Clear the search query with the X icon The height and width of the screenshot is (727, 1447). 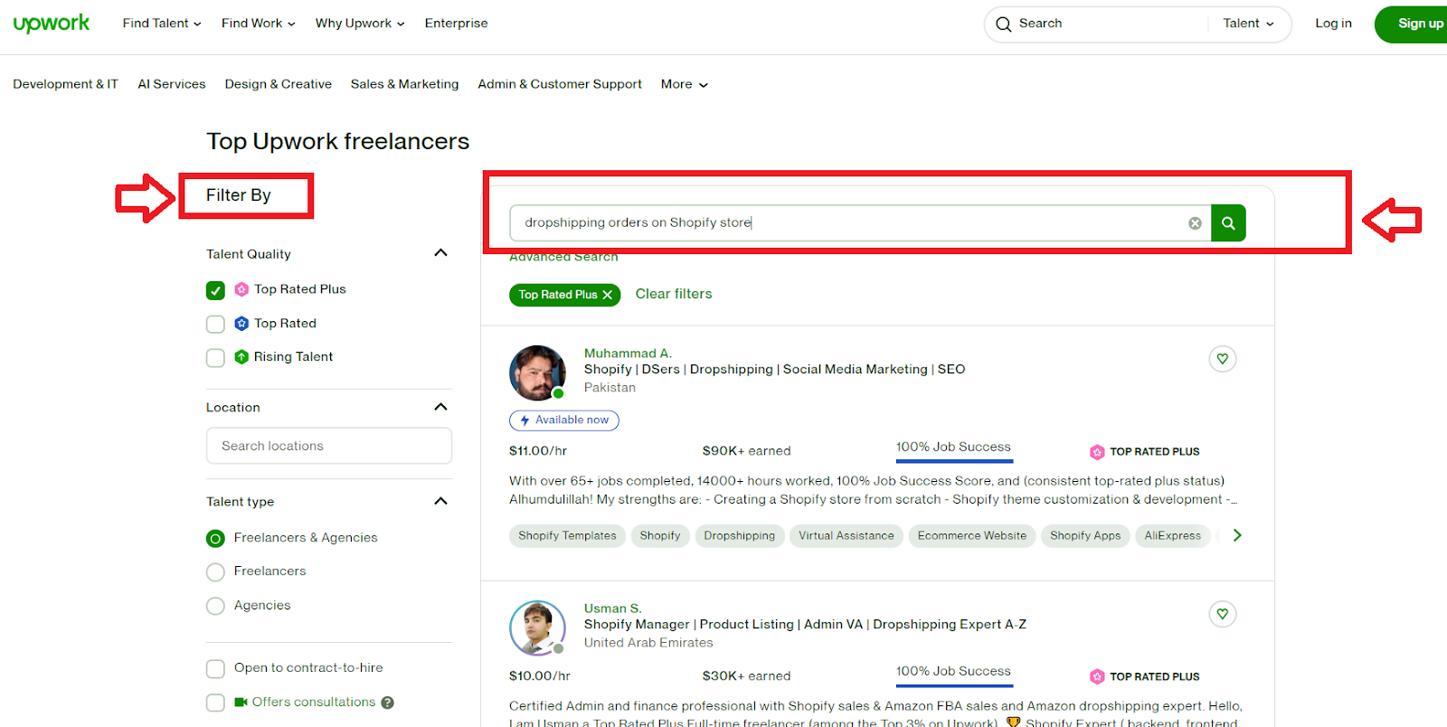click(1195, 223)
